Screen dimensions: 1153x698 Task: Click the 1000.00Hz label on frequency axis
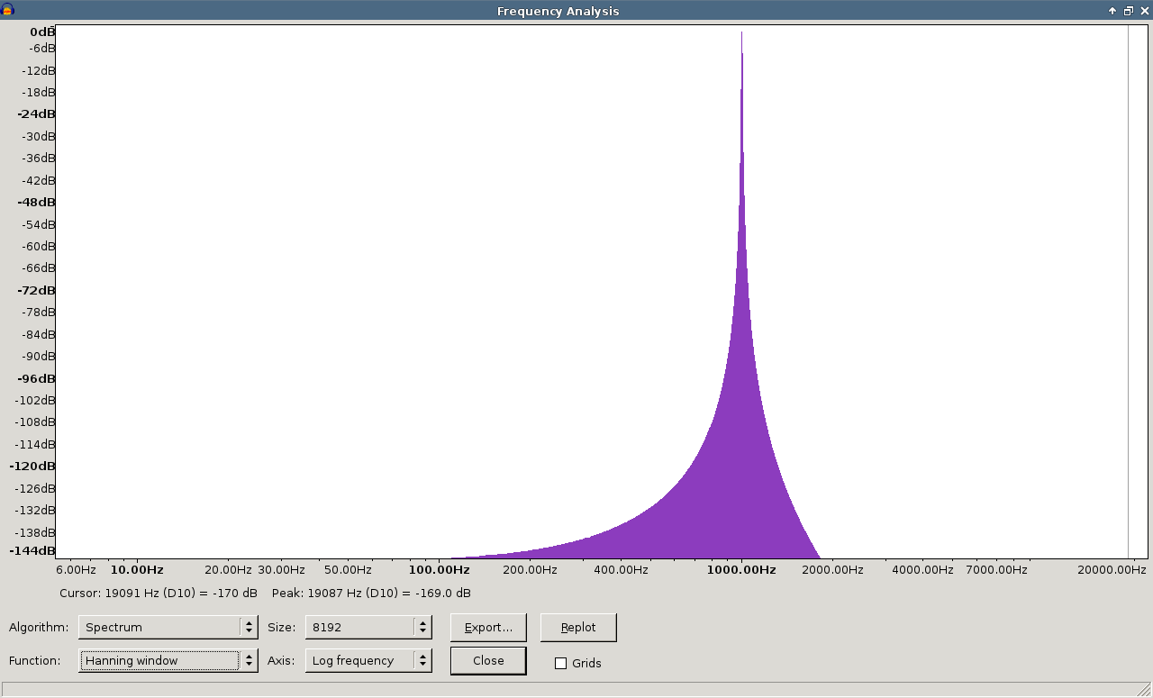[x=741, y=569]
